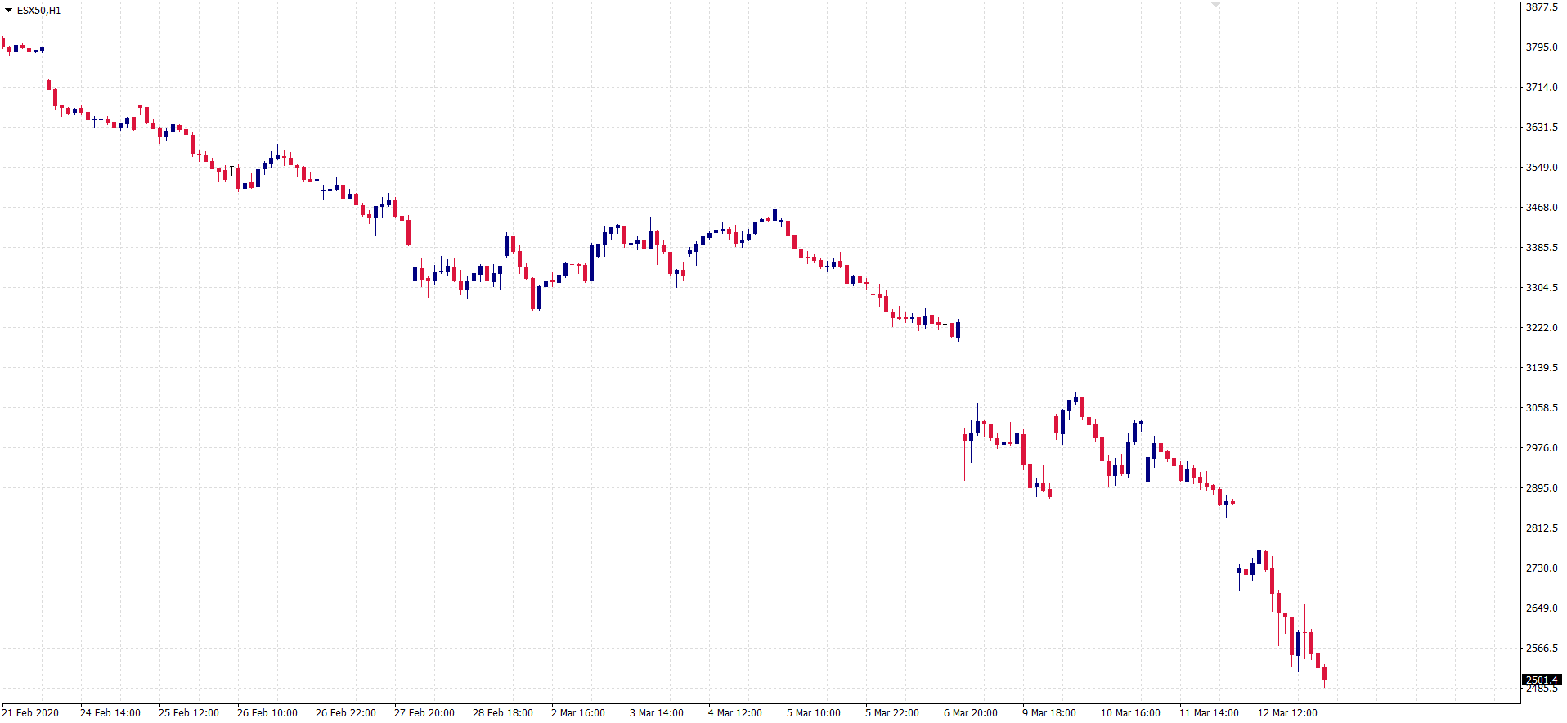
Task: Click the 2566.5 price axis label
Action: coord(1542,649)
